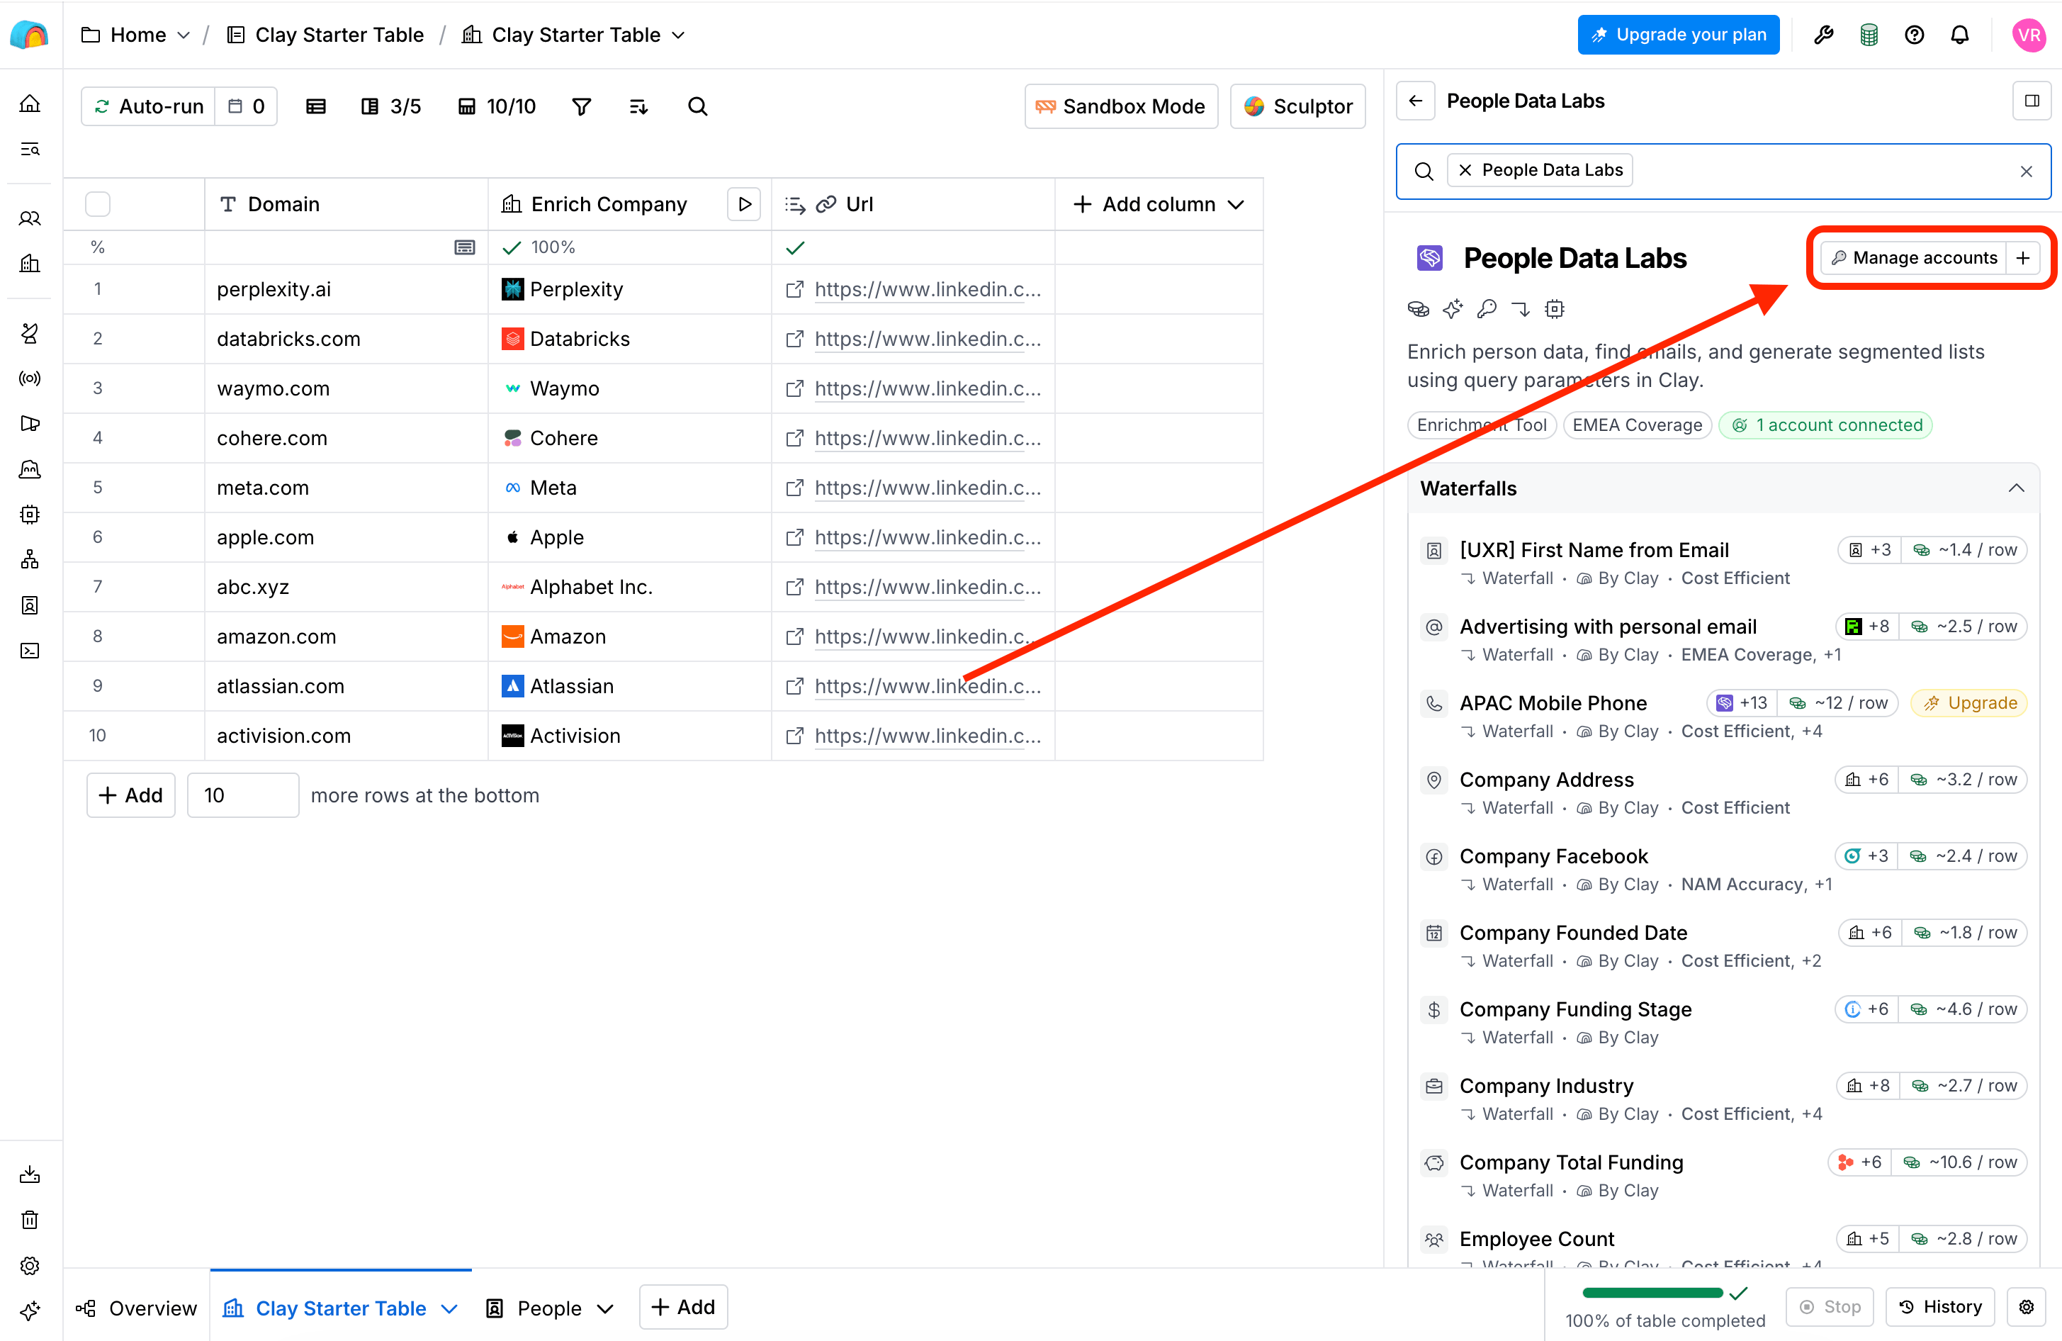Open table History
This screenshot has width=2062, height=1341.
coord(1940,1307)
